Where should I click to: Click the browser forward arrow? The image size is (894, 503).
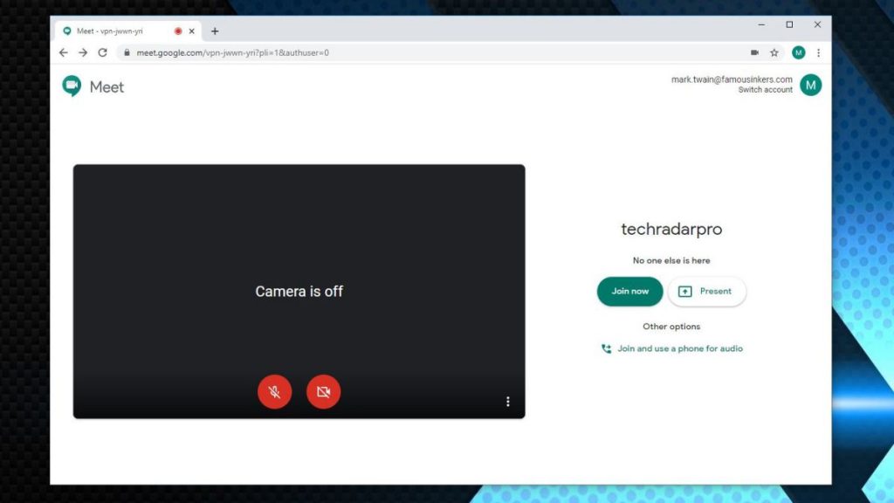(83, 52)
